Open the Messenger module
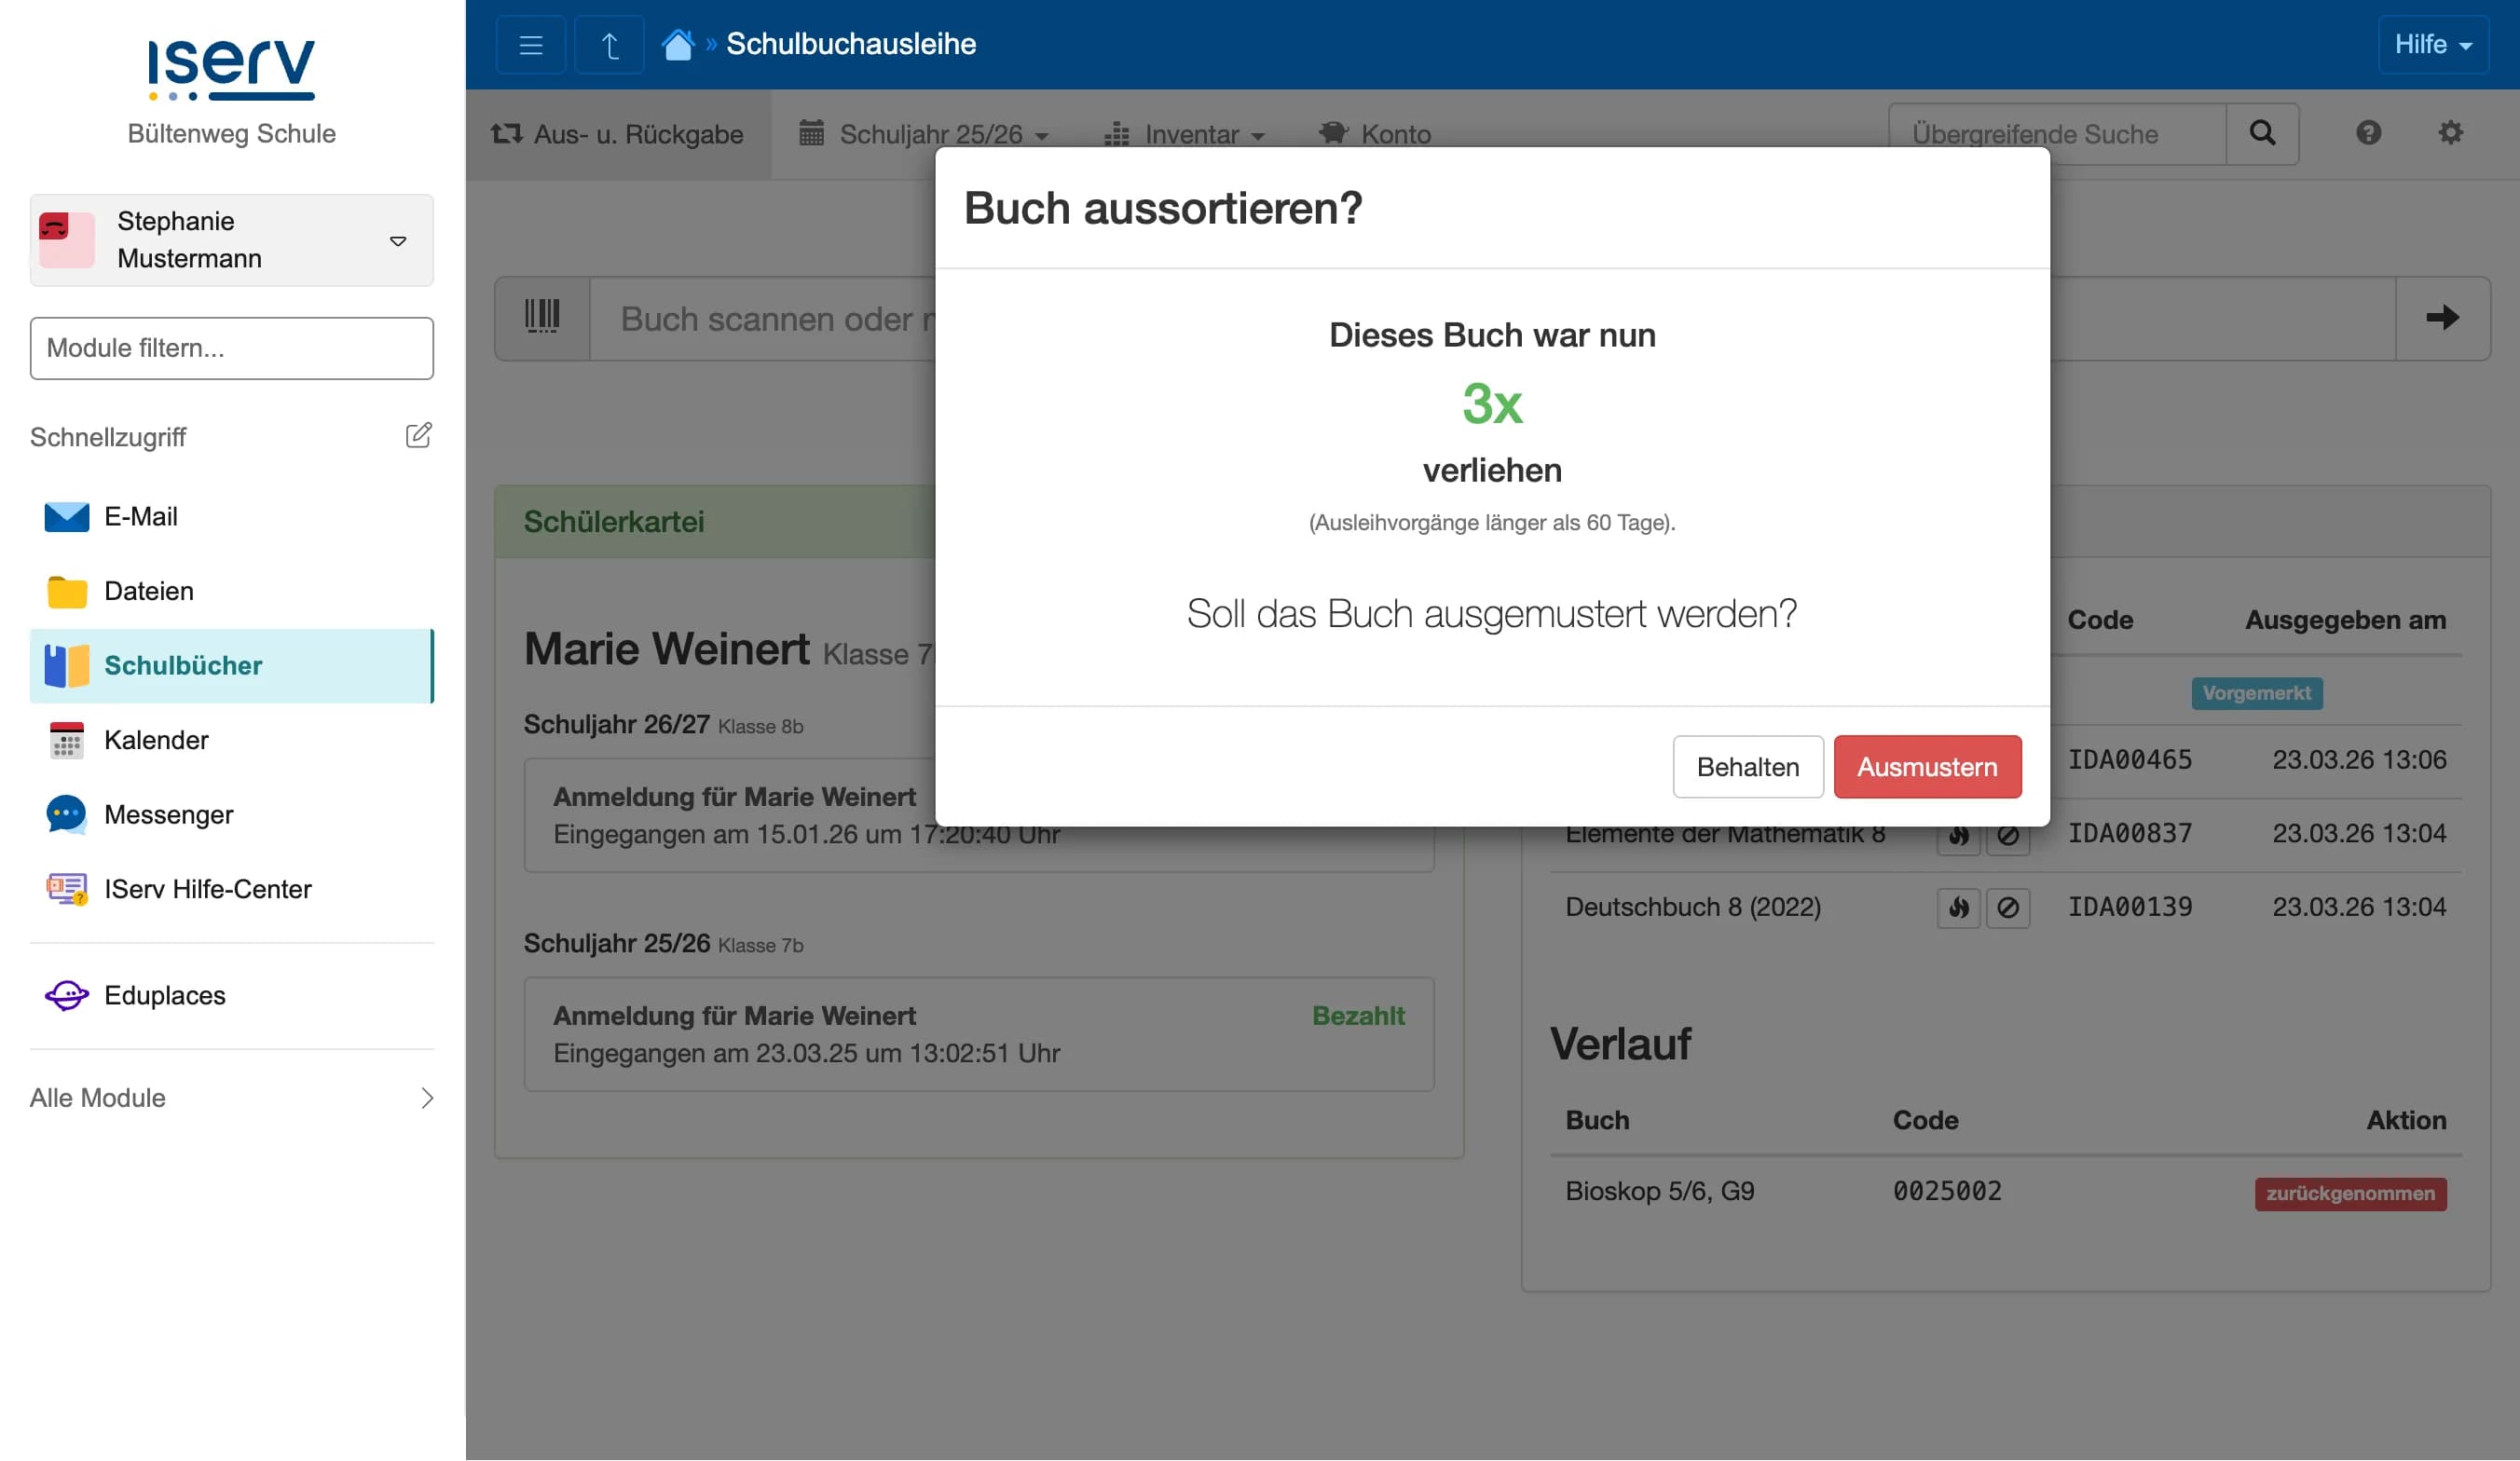The height and width of the screenshot is (1461, 2520). pos(168,814)
